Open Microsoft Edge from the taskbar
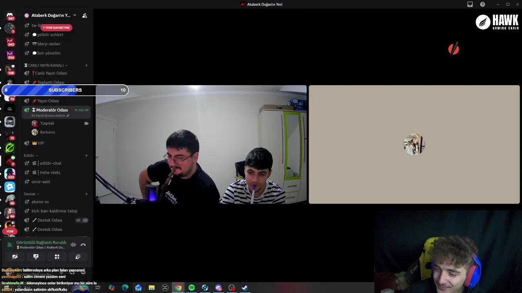 click(x=125, y=288)
